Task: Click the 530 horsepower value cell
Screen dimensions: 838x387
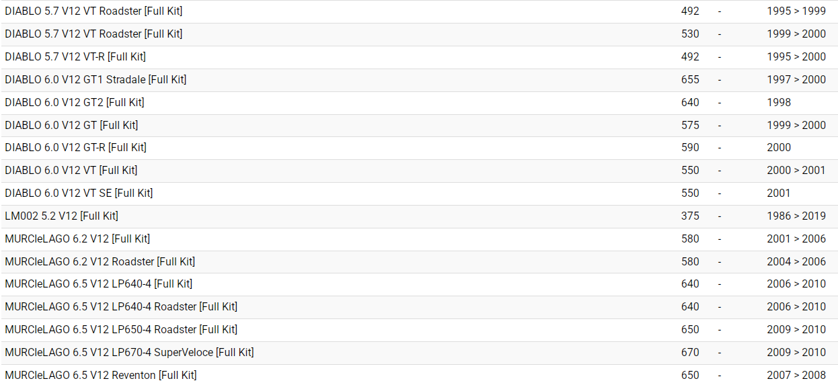Action: tap(690, 34)
